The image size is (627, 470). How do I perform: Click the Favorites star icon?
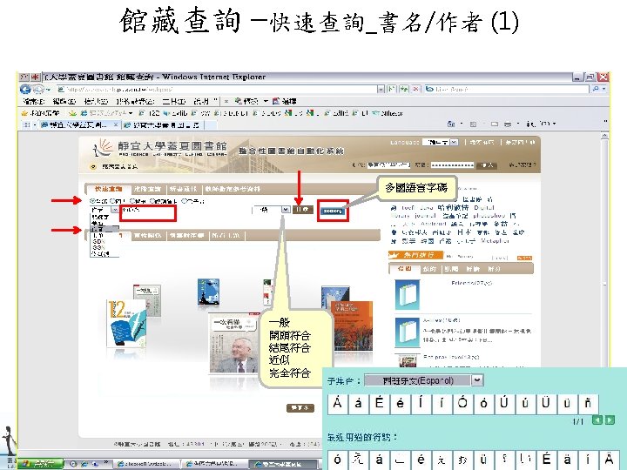[x=24, y=113]
